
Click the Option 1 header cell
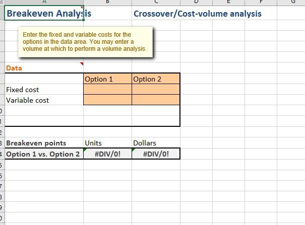coord(107,79)
